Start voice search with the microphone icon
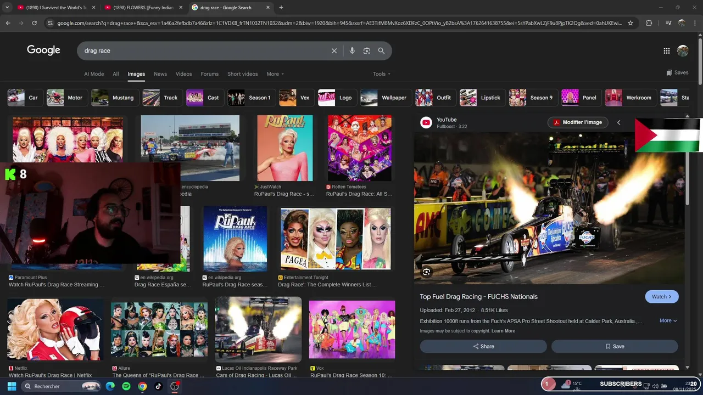The image size is (703, 395). (x=352, y=50)
